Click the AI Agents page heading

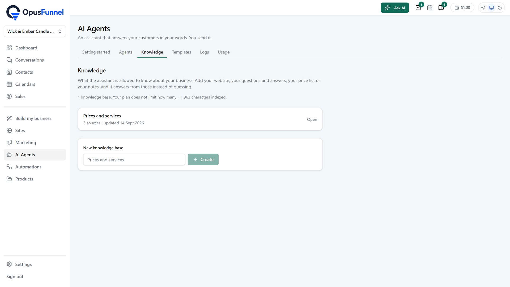tap(94, 28)
